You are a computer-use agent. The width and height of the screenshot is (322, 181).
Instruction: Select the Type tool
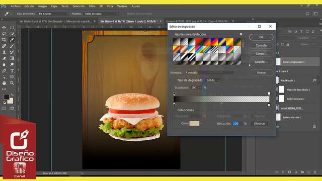pos(12,71)
